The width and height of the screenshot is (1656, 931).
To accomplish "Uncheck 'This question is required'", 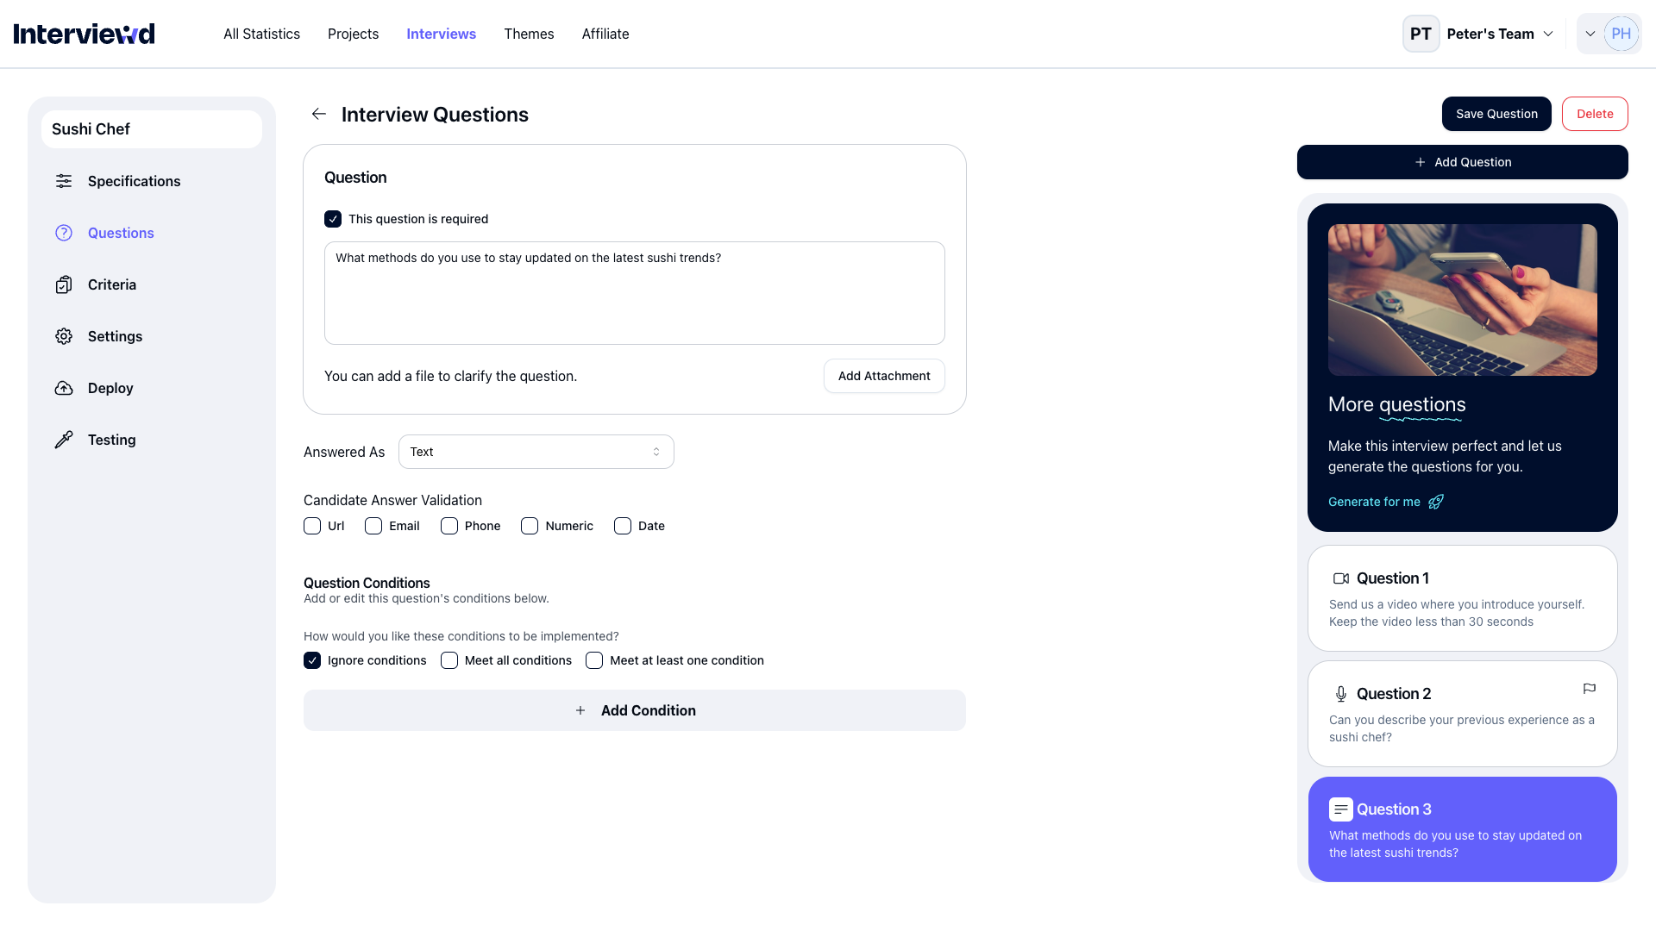I will point(333,219).
